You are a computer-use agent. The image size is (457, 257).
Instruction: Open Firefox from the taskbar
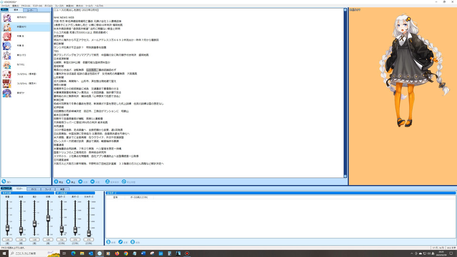tap(117, 253)
